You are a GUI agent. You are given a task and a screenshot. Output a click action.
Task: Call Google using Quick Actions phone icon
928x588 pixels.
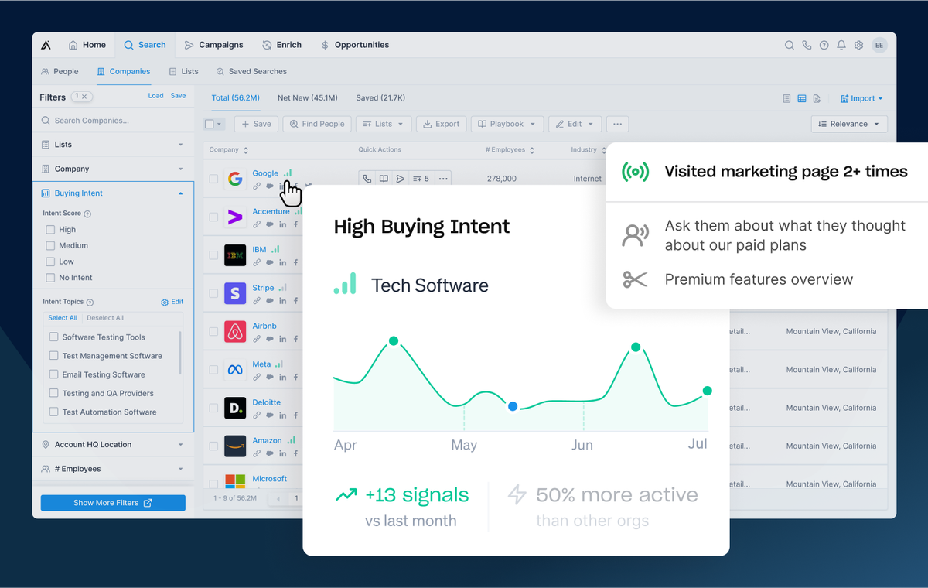tap(367, 179)
